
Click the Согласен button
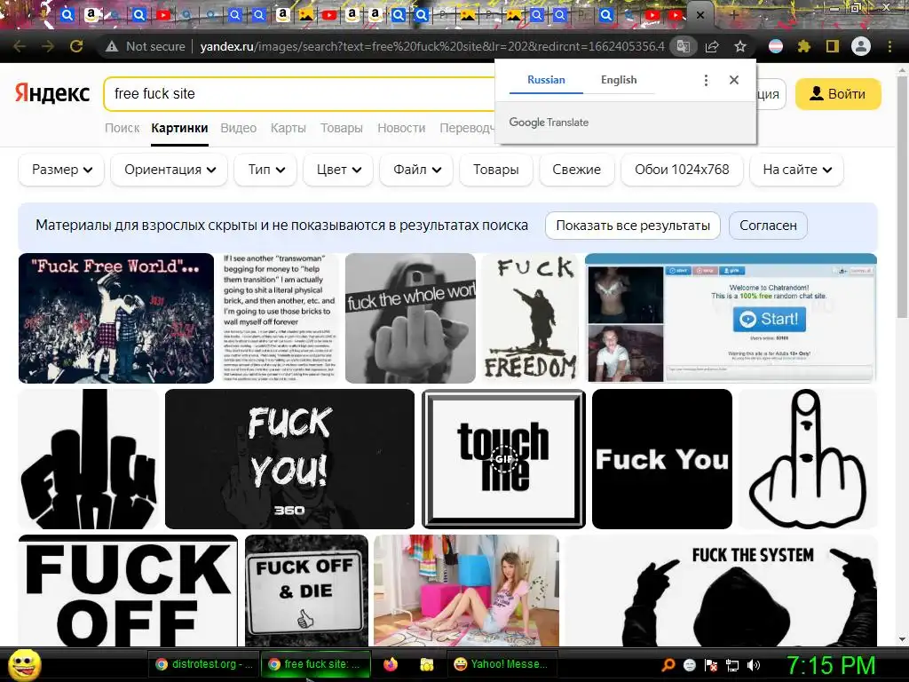coord(768,225)
